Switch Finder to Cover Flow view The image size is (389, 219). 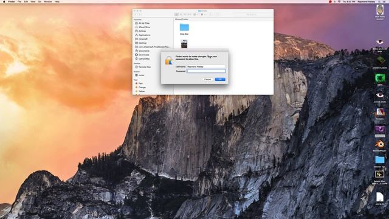tap(190, 15)
